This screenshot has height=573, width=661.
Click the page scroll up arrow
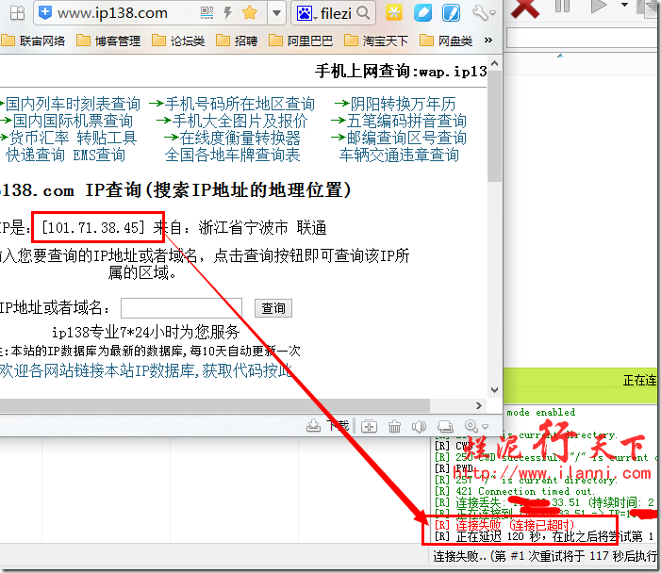[494, 64]
